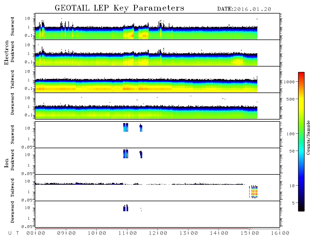Click the Ion Tailward panel label
Viewport: 310px width, 238px height.
(x=12, y=188)
